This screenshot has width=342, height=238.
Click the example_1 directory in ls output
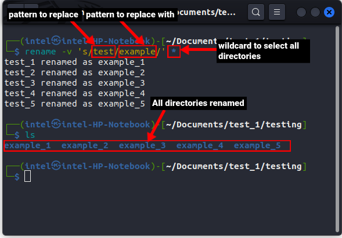click(x=27, y=146)
